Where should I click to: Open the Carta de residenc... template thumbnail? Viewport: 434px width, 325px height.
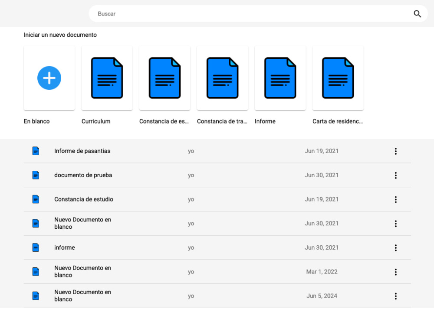[x=338, y=78]
